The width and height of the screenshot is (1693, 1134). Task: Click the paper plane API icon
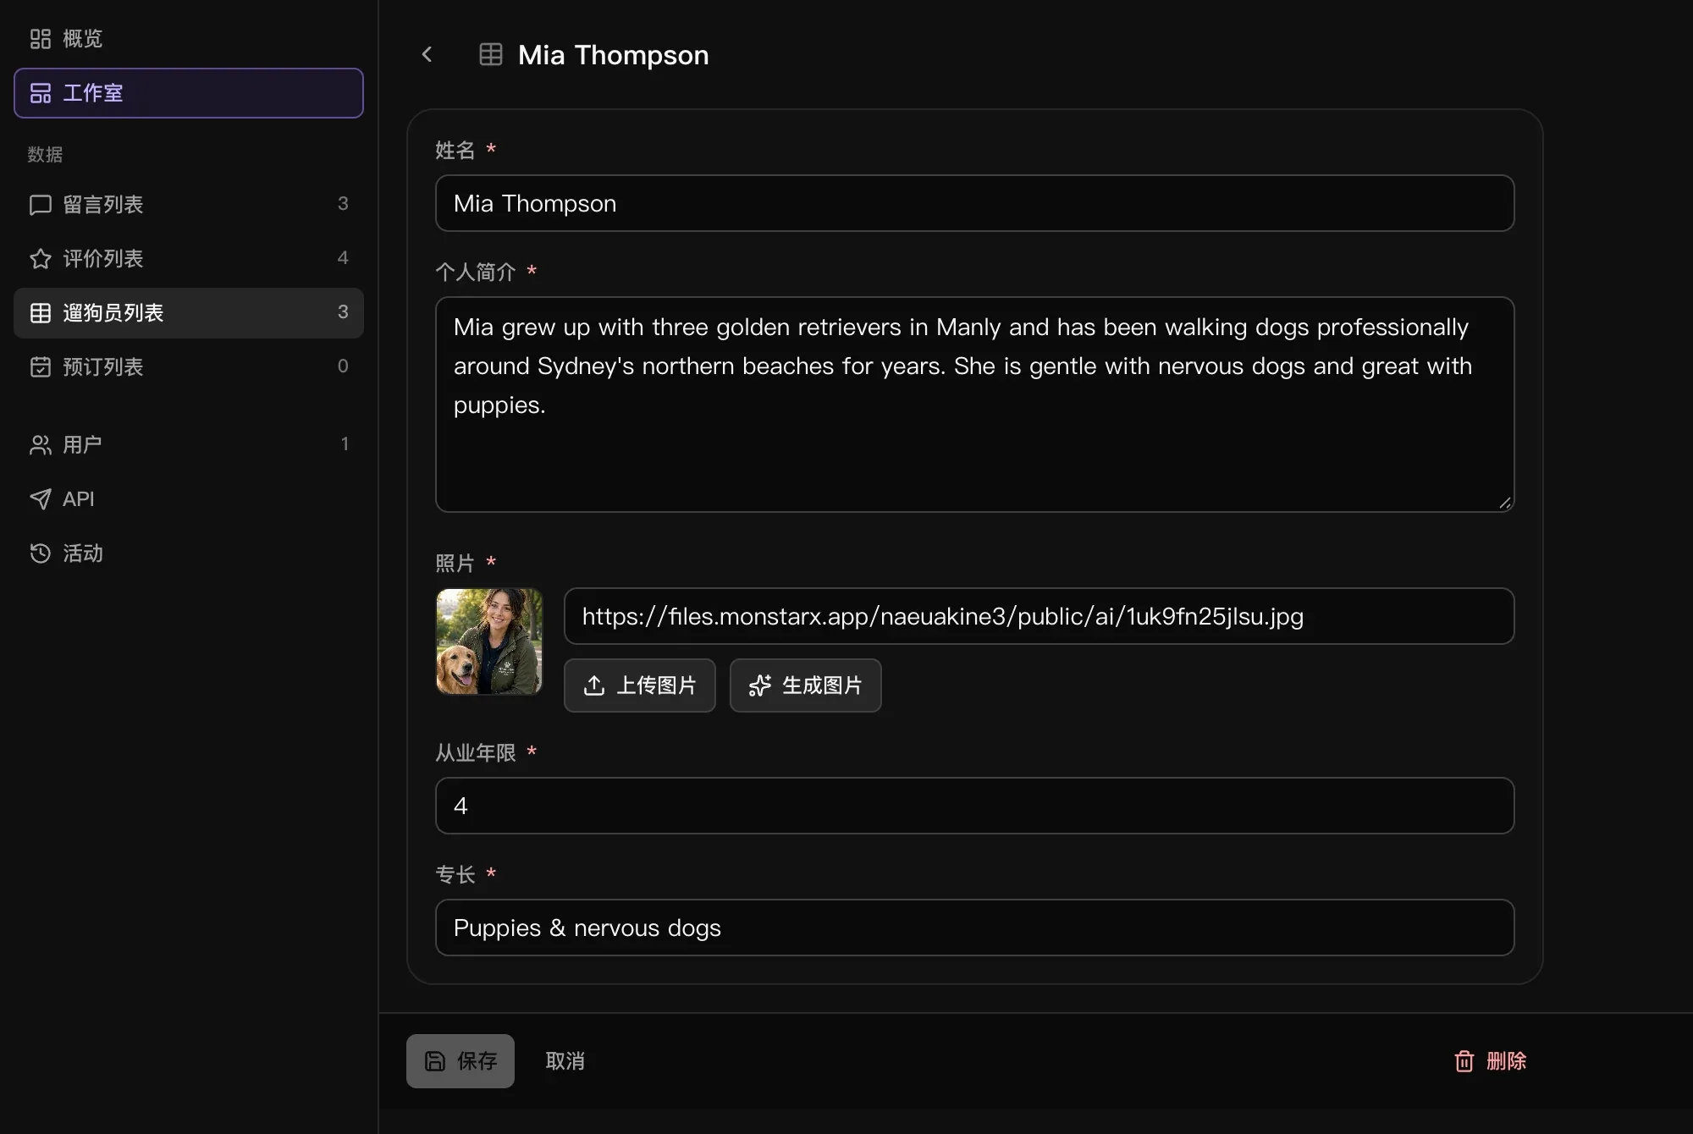click(x=41, y=499)
